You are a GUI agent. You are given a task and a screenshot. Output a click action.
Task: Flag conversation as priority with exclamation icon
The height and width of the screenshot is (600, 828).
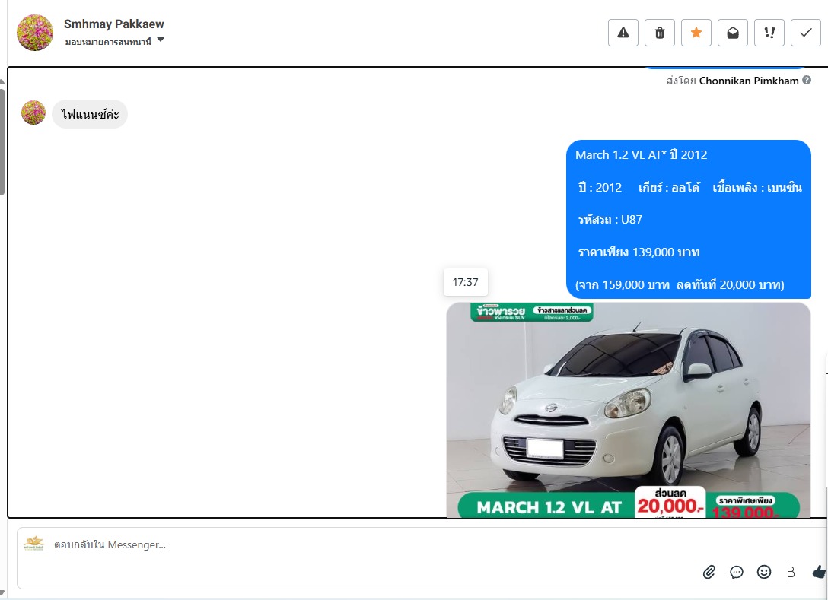coord(769,33)
